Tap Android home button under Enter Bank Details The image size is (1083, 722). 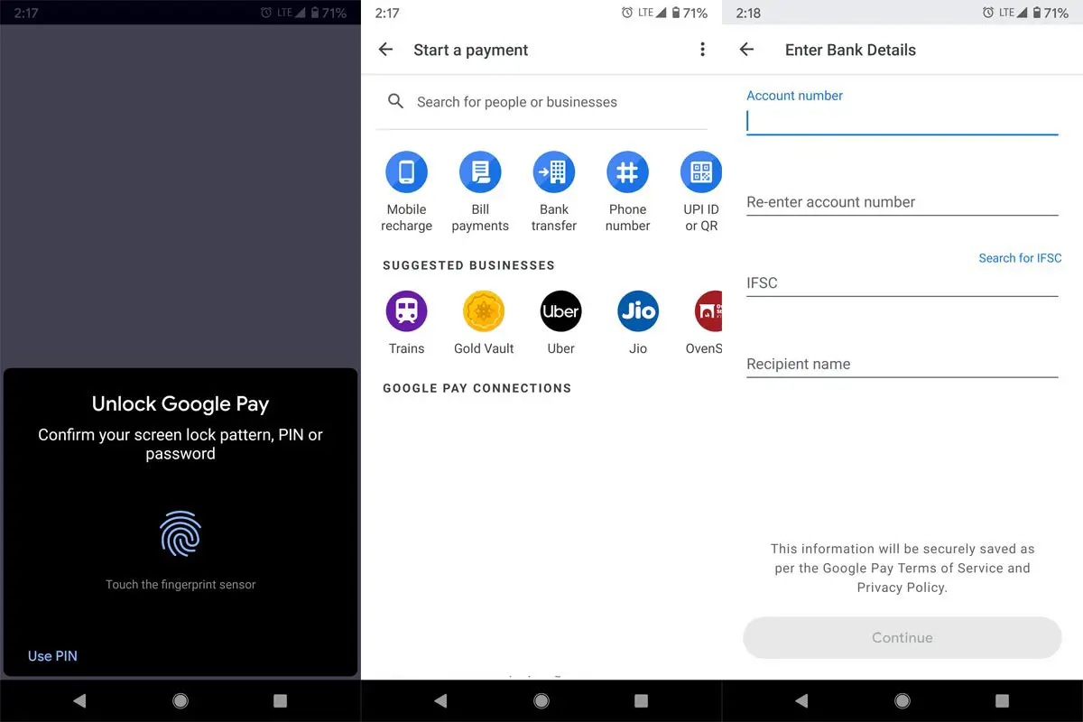click(902, 700)
